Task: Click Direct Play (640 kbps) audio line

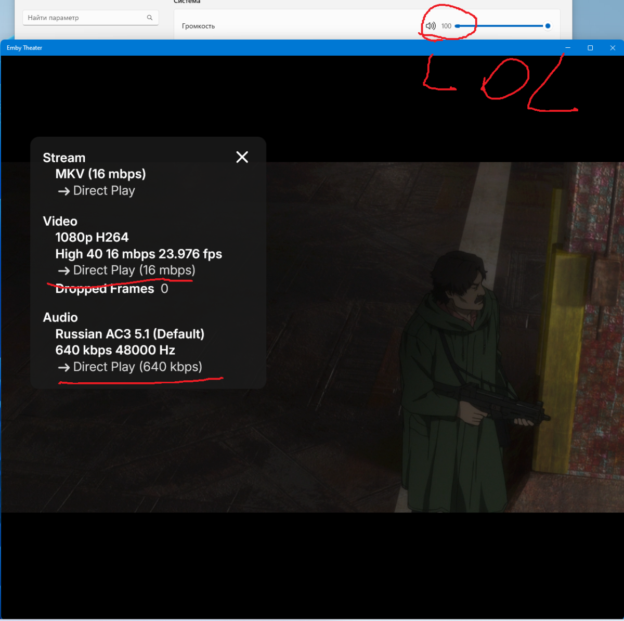Action: 130,367
